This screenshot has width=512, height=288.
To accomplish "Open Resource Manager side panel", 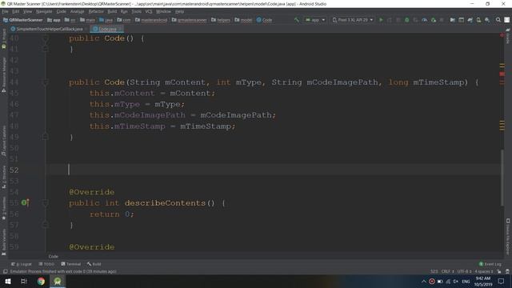I will 4,74.
